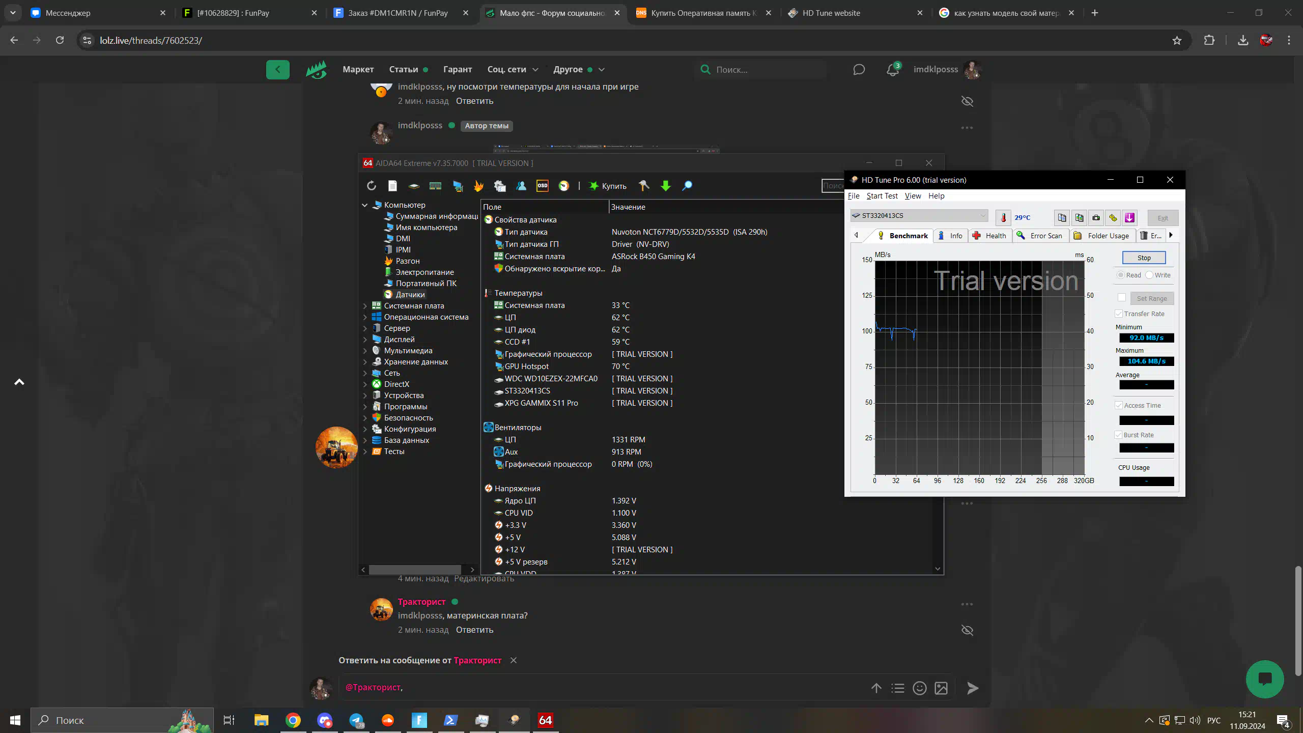Screen dimensions: 1303x733
Task: Select the Read radio button in HD Tune
Action: pyautogui.click(x=1120, y=275)
